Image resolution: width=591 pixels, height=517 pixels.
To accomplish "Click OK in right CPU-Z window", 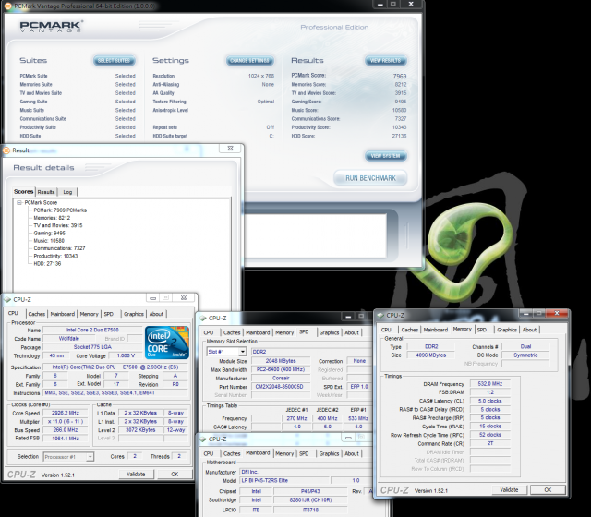I will click(x=548, y=490).
